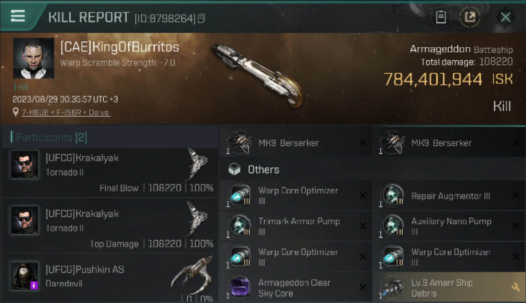526x303 pixels.
Task: Click the Auxiliary Nano Pump III item
Action: coord(449,226)
